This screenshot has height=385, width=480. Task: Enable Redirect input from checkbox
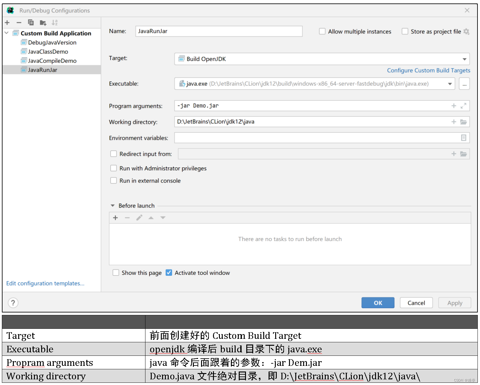[113, 154]
